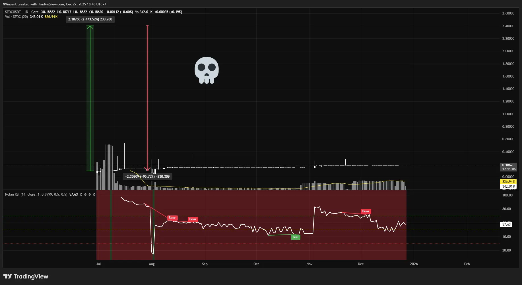Click the Feb label on time axis
Viewport: 522px width, 285px height.
(467, 264)
